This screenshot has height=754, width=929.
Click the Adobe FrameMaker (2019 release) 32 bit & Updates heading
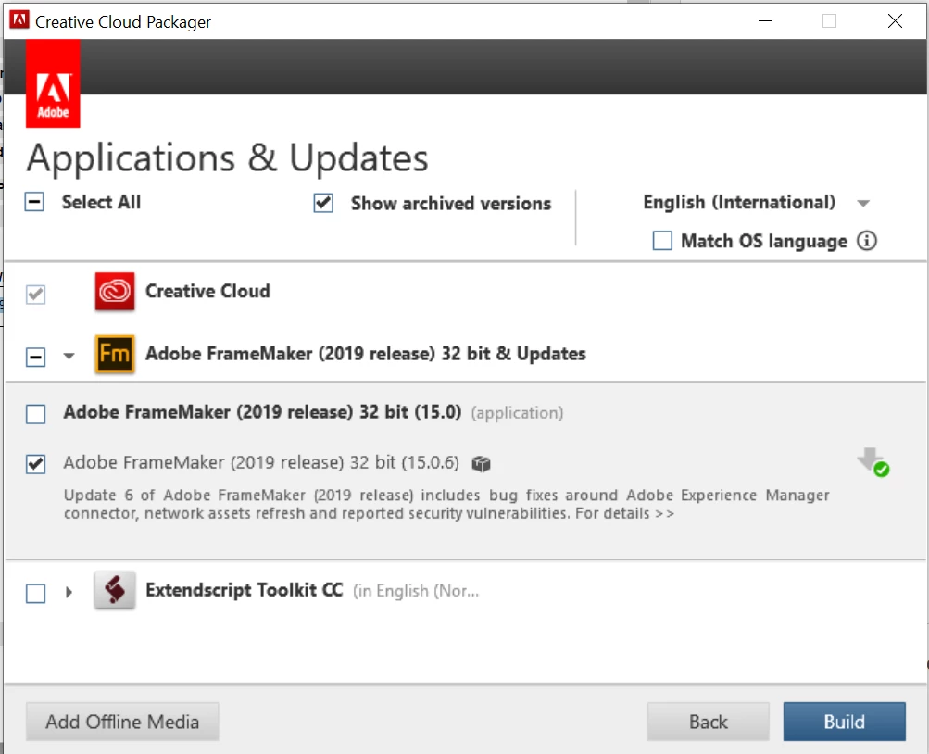pyautogui.click(x=366, y=354)
